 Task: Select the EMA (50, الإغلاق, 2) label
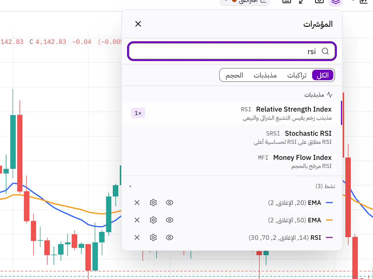pyautogui.click(x=295, y=220)
